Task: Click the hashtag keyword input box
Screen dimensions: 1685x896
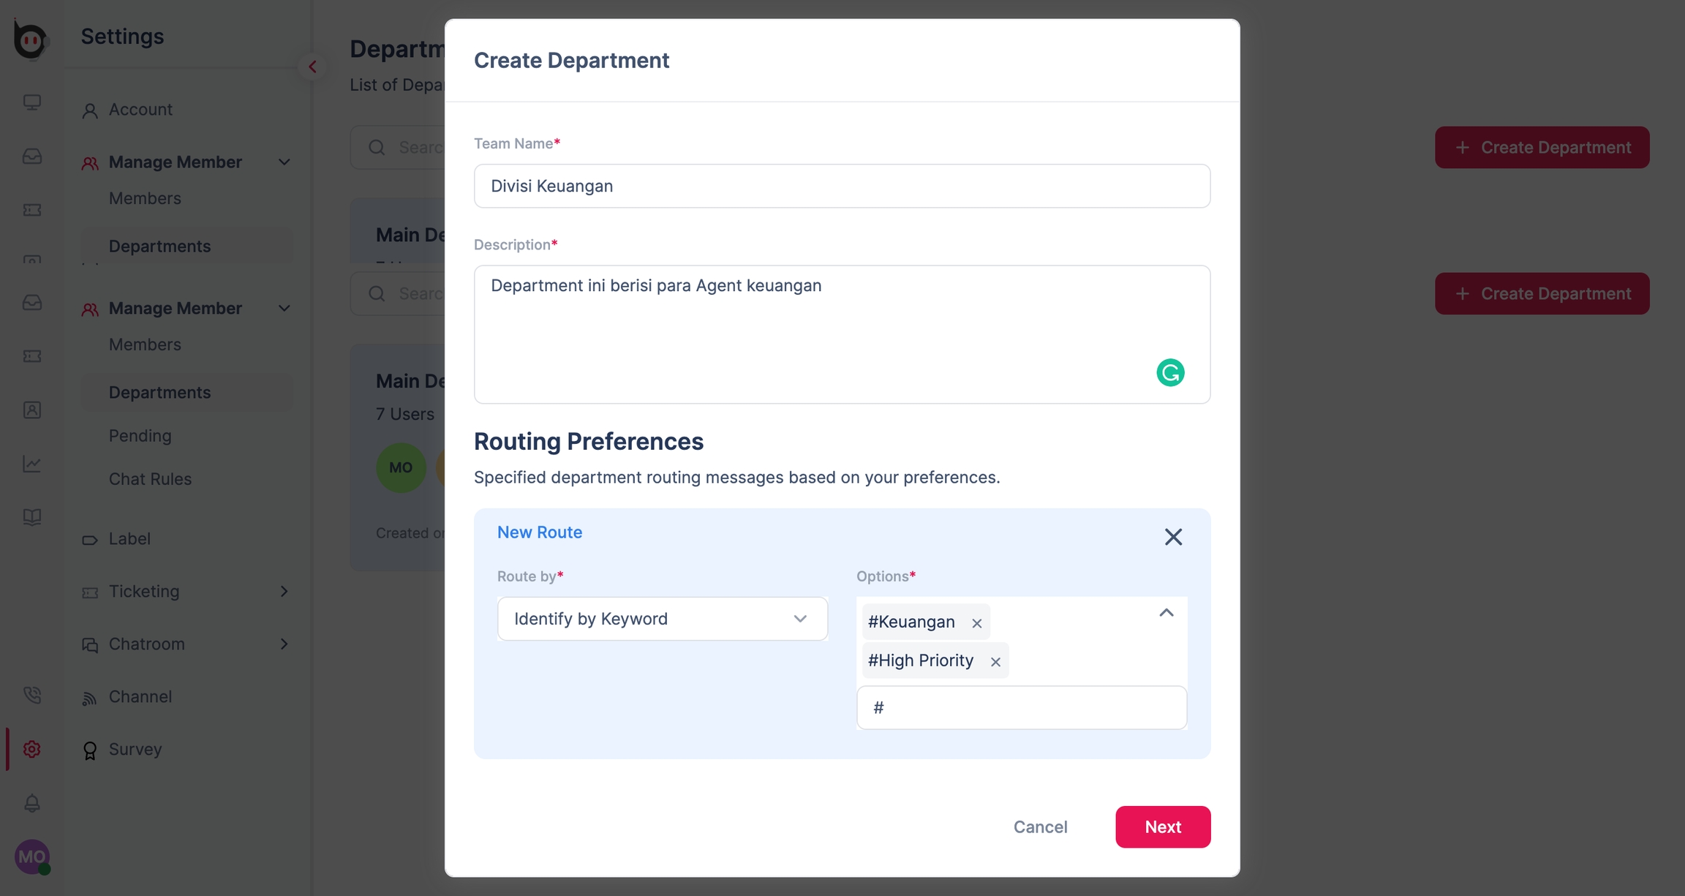Action: pyautogui.click(x=1021, y=707)
